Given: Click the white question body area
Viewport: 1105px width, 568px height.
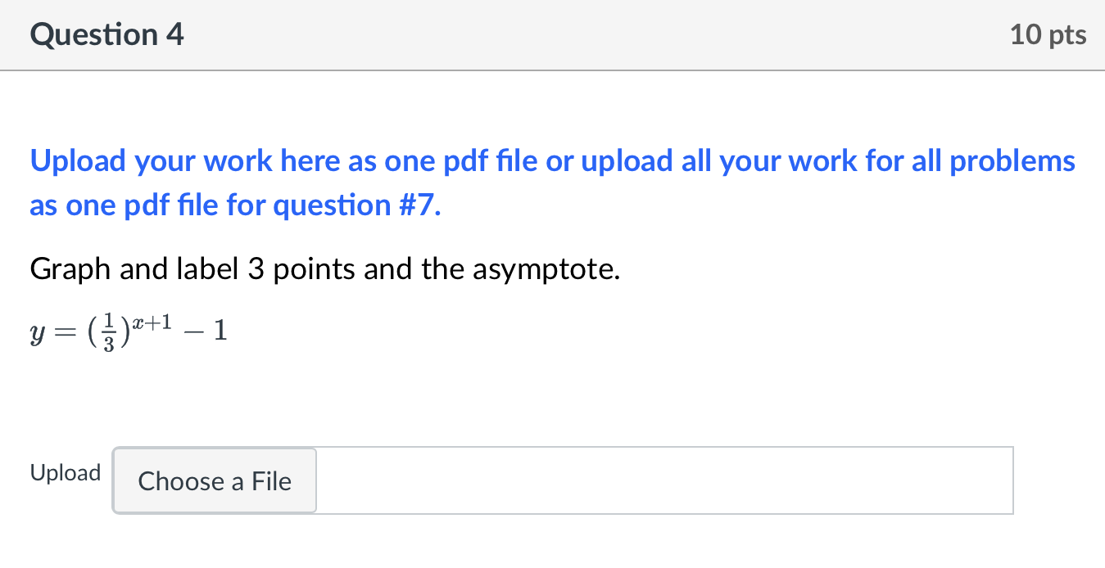Looking at the screenshot, I should 552,385.
